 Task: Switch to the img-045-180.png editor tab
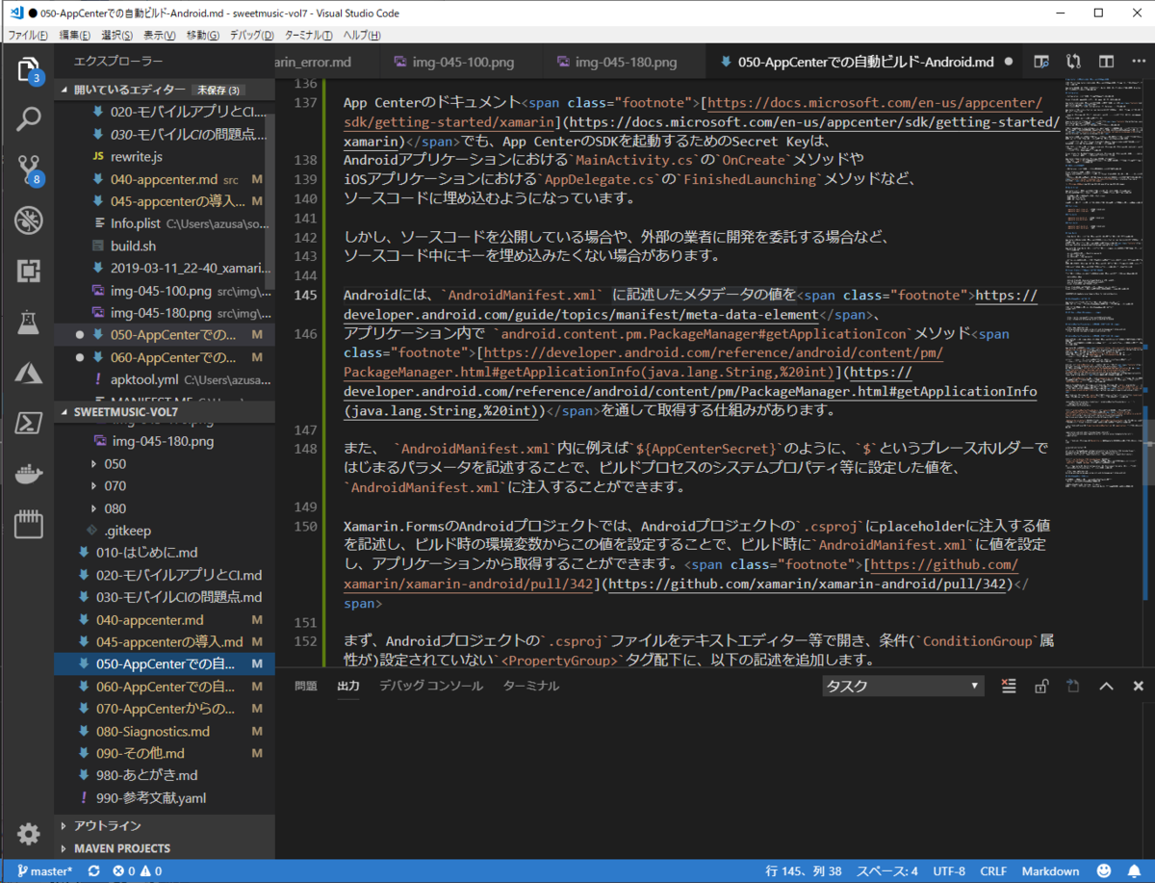626,62
